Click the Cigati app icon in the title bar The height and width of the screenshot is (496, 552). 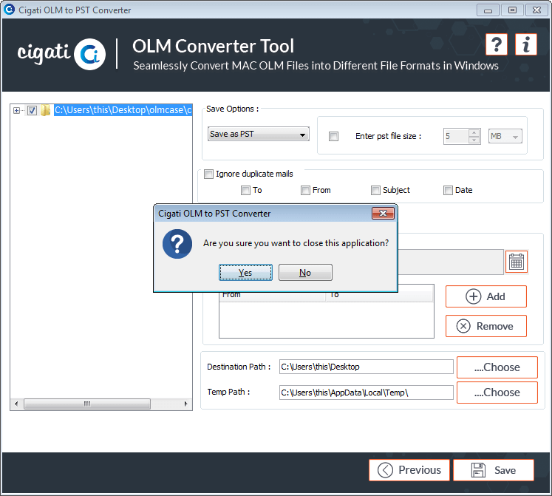pyautogui.click(x=9, y=9)
